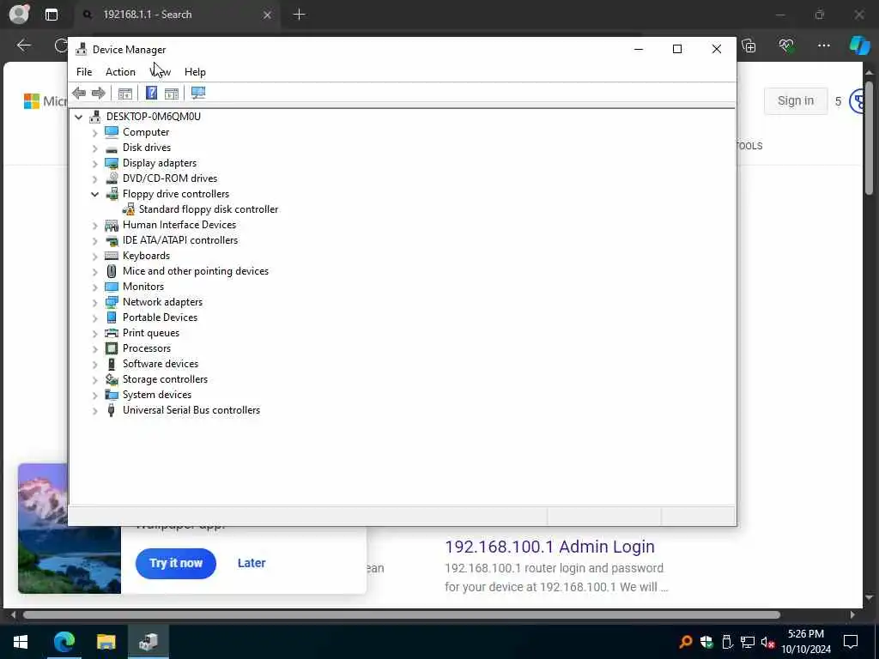Expand the Processors chevron
This screenshot has width=879, height=659.
(x=94, y=349)
